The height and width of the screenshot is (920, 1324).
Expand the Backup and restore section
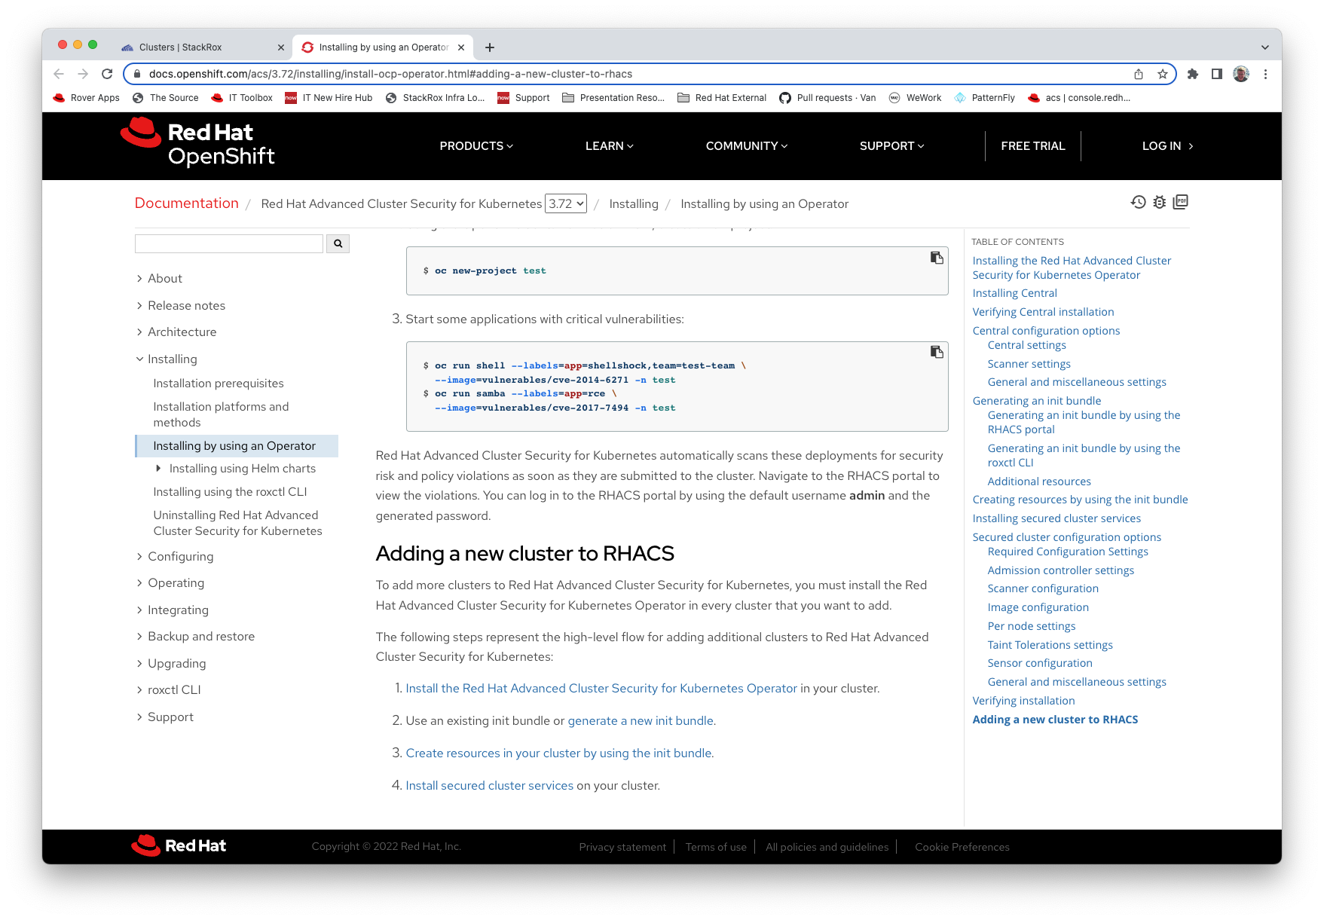[195, 637]
